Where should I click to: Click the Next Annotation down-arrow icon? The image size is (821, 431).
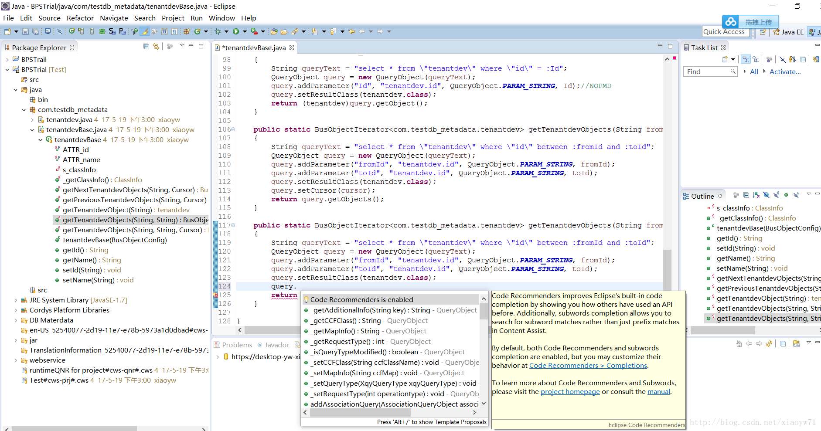[314, 31]
